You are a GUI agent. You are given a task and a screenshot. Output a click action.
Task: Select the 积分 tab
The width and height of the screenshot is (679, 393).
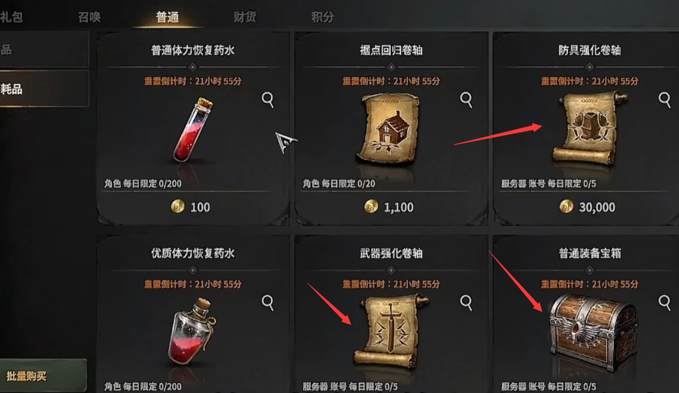click(322, 17)
